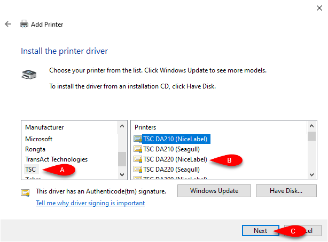
Task: Click the back arrow icon
Action: pyautogui.click(x=8, y=24)
